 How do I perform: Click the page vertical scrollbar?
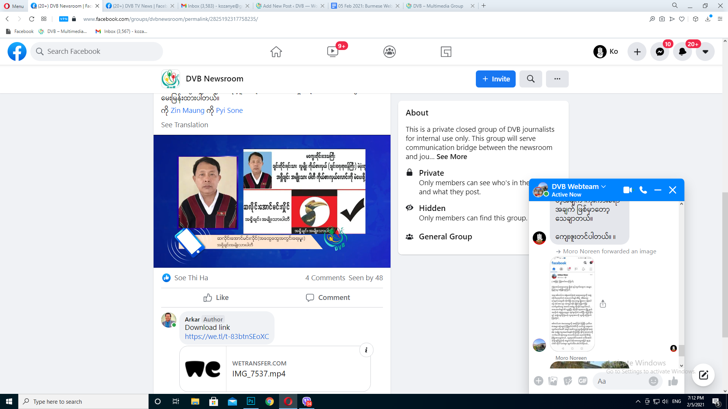click(725, 265)
